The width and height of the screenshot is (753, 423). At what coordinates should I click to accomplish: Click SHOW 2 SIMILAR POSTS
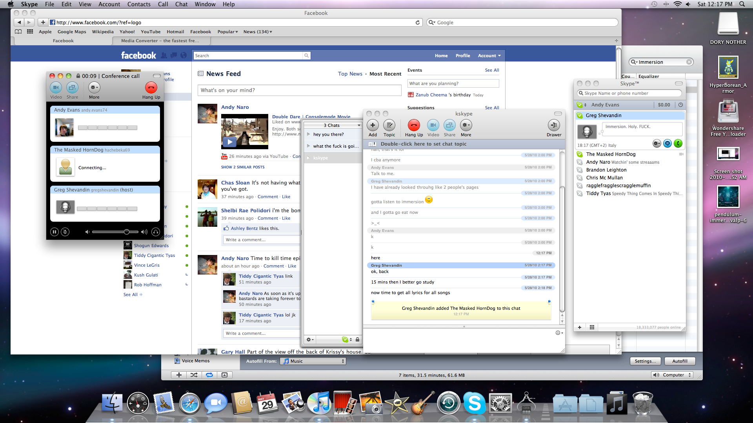click(243, 167)
